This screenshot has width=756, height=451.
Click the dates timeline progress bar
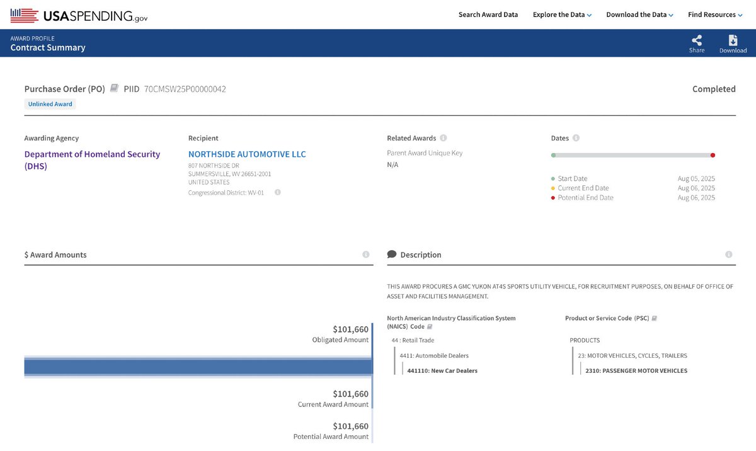[x=633, y=155]
